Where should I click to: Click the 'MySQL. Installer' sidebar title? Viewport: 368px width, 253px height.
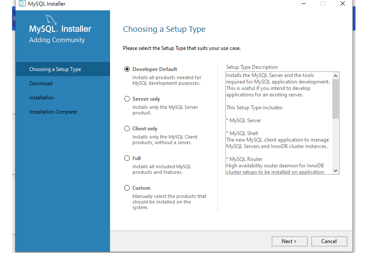[60, 29]
